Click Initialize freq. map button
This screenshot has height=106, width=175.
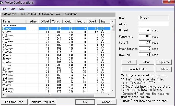pyautogui.click(x=43, y=102)
